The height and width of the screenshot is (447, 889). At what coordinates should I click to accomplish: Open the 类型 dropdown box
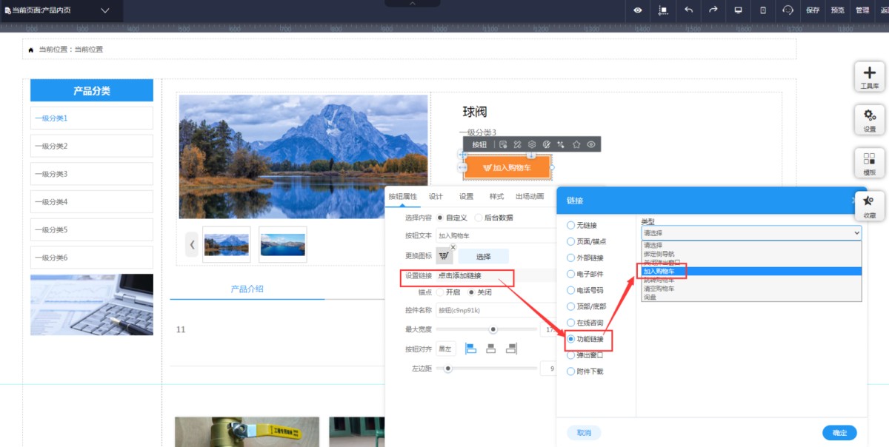pos(751,232)
